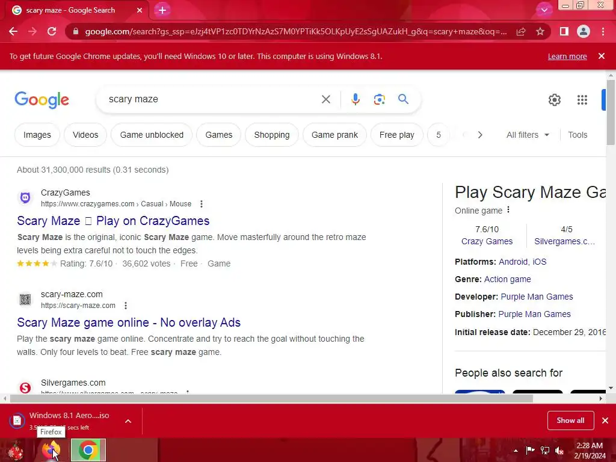Open the tab search dropdown arrow
Viewport: 616px width, 462px height.
click(x=544, y=10)
